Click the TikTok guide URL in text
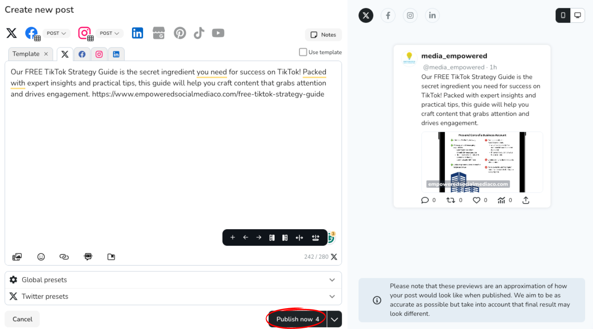 (x=208, y=94)
